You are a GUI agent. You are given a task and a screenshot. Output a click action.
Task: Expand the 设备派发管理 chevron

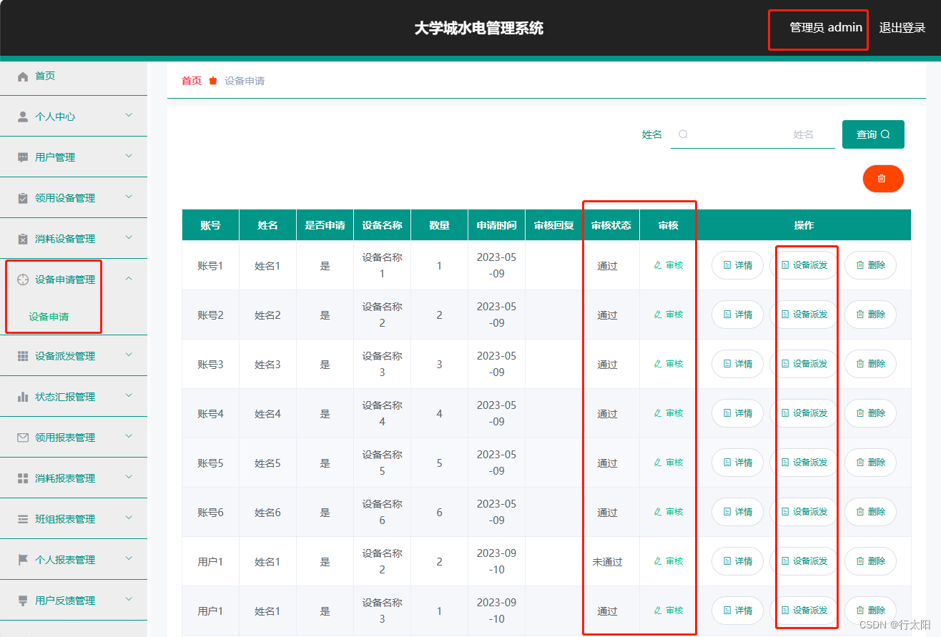click(129, 355)
